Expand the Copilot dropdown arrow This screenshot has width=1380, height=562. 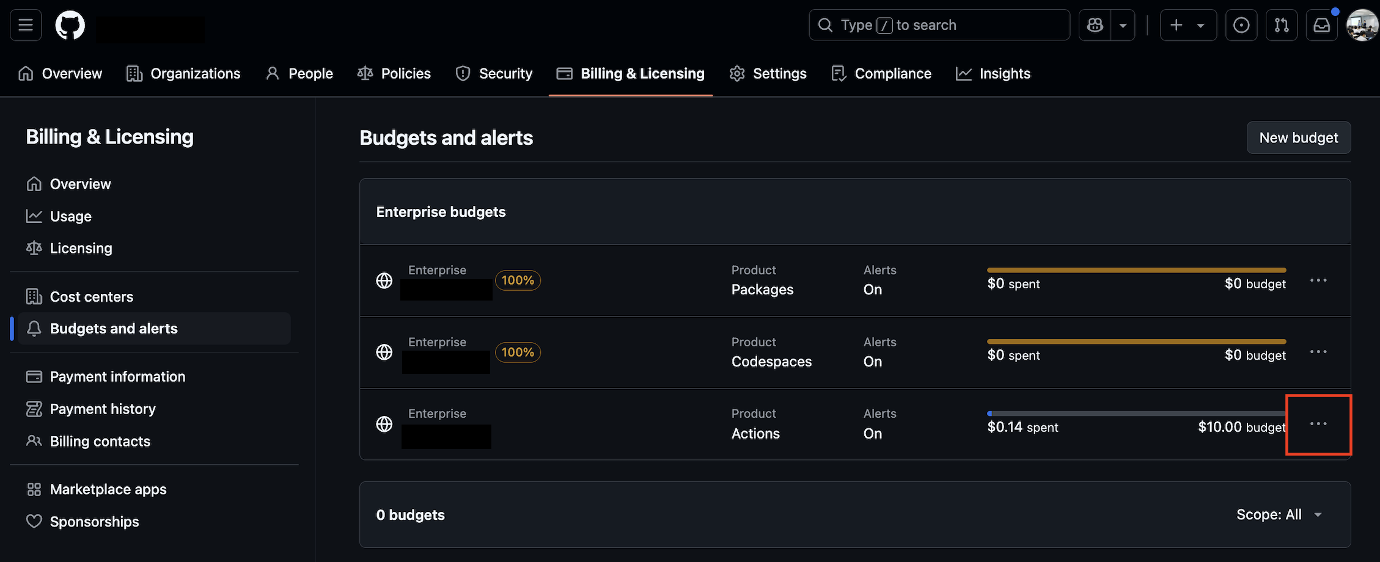(1123, 25)
